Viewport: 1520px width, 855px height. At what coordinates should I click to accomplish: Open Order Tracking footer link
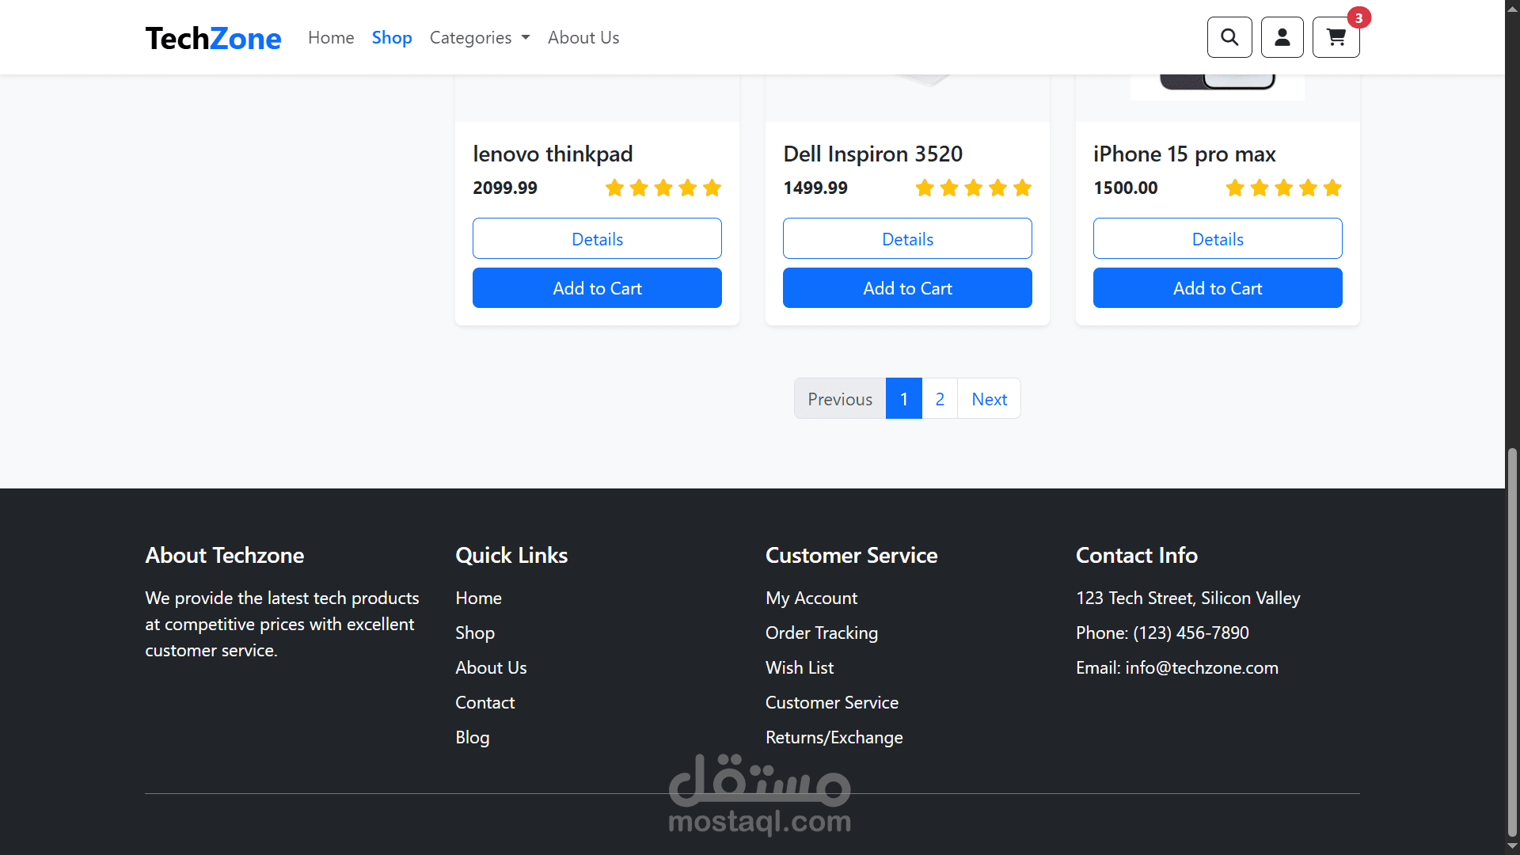pos(822,633)
